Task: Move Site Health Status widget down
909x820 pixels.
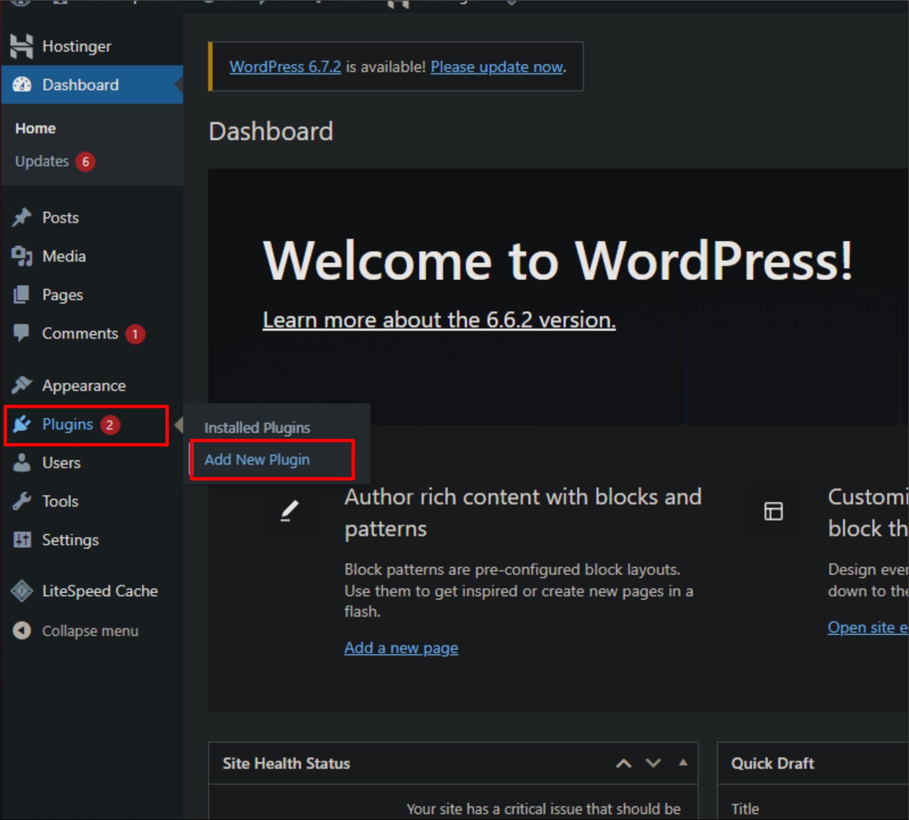Action: 653,763
